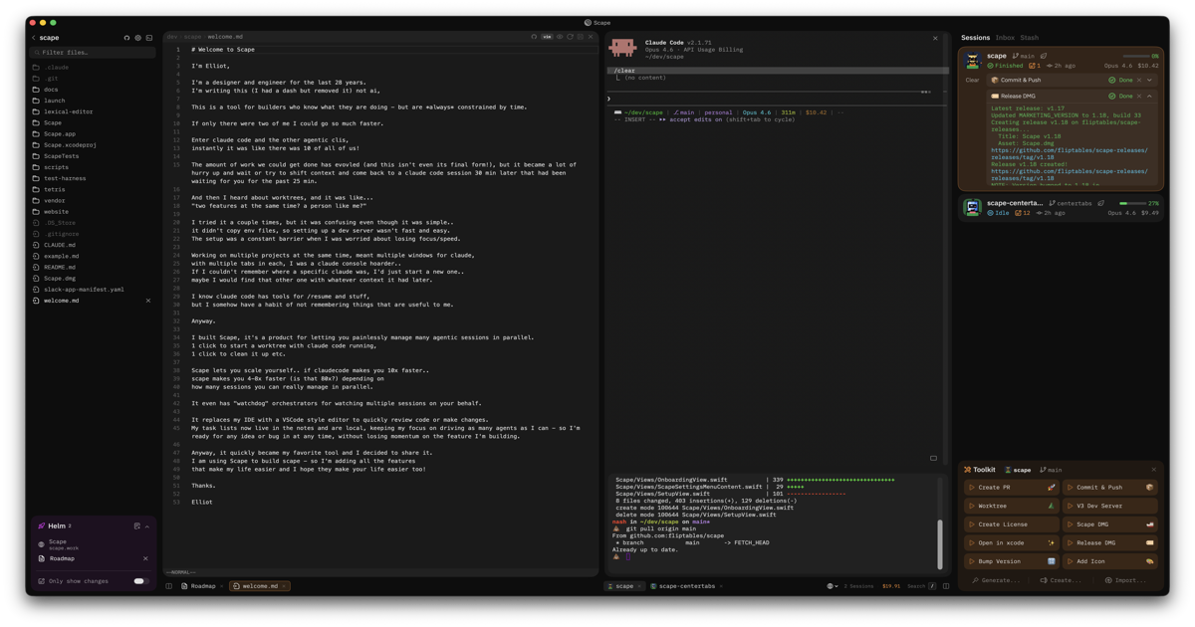Open the settings gear in the sidebar header
The image size is (1195, 627).
[137, 37]
